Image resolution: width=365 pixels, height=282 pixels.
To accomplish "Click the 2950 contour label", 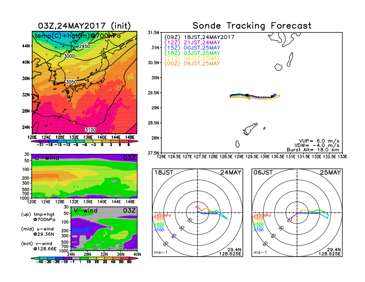I will [84, 46].
